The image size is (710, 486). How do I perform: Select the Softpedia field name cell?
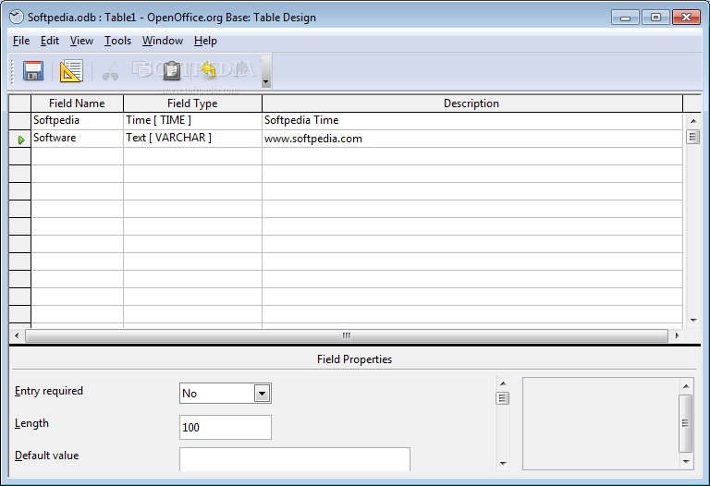pyautogui.click(x=77, y=121)
